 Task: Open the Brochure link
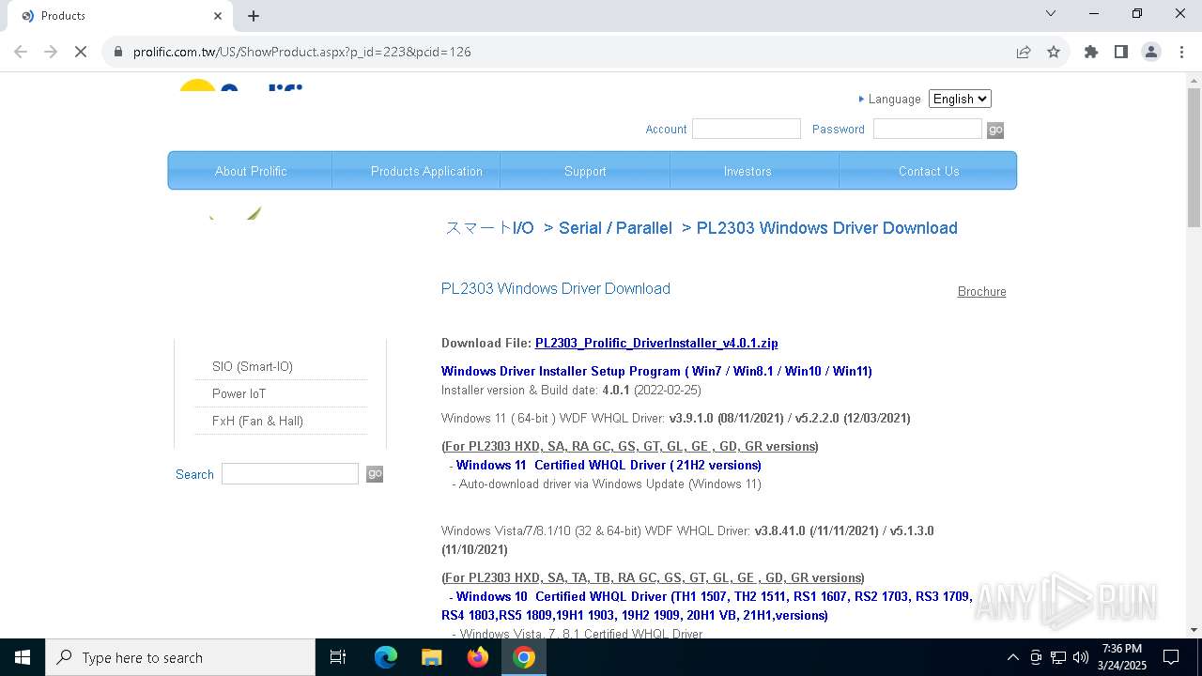981,292
